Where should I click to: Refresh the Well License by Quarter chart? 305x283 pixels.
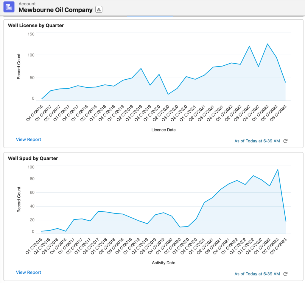[285, 141]
